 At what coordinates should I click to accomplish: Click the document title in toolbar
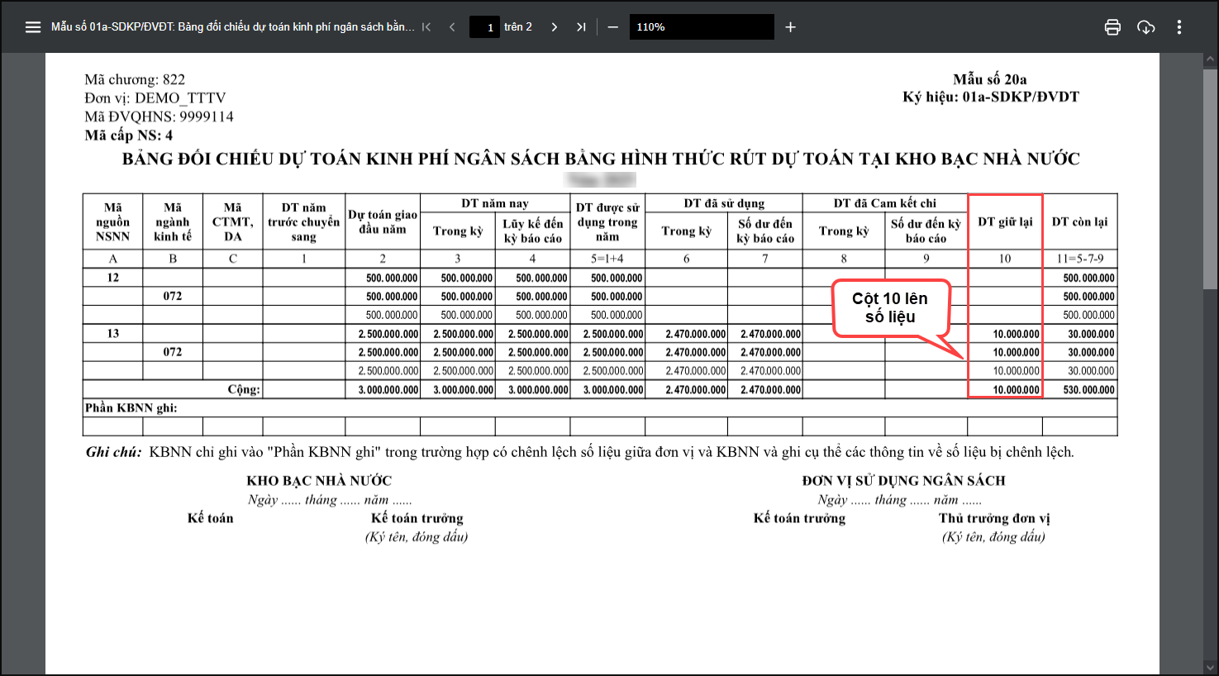pos(233,27)
